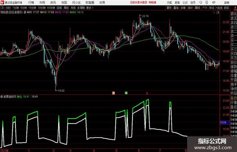Click the 15.00 low price label

tap(61, 91)
